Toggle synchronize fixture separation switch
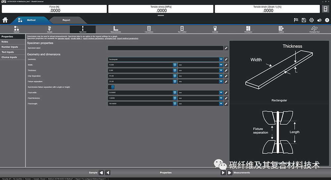Screen dimensions: 331x180 click(111, 87)
